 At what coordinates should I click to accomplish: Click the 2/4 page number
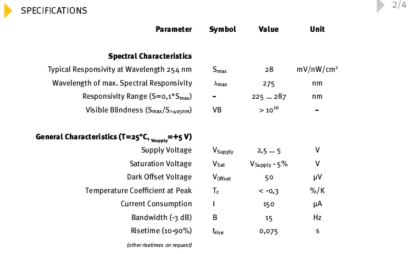(398, 5)
